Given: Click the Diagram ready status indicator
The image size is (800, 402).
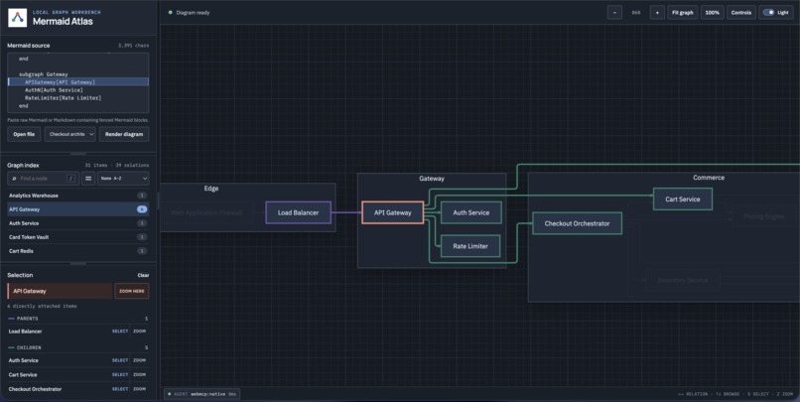Looking at the screenshot, I should pyautogui.click(x=189, y=13).
